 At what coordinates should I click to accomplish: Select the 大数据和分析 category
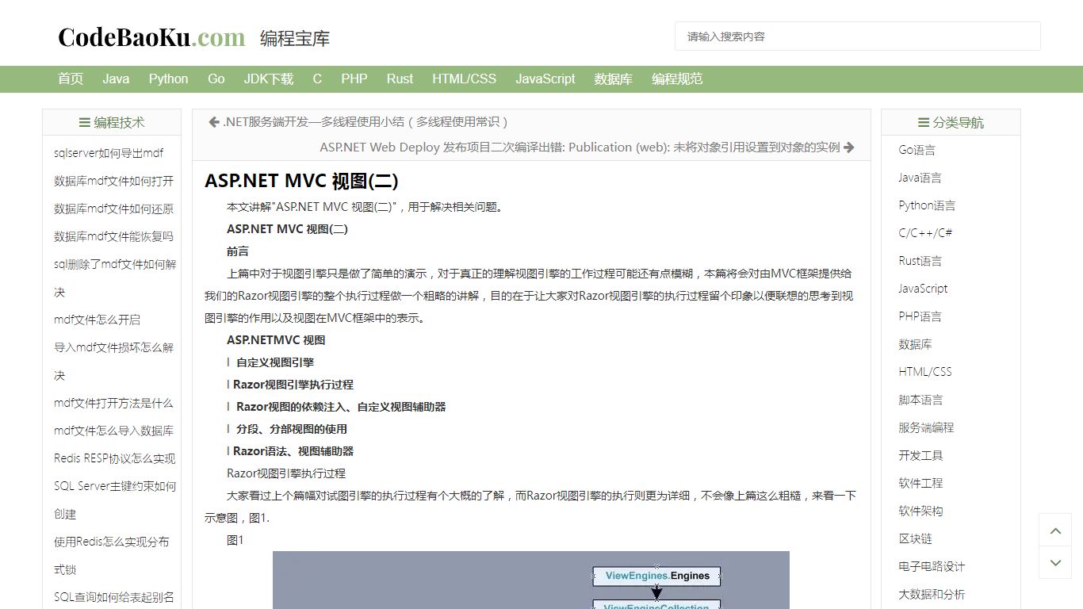click(x=932, y=594)
